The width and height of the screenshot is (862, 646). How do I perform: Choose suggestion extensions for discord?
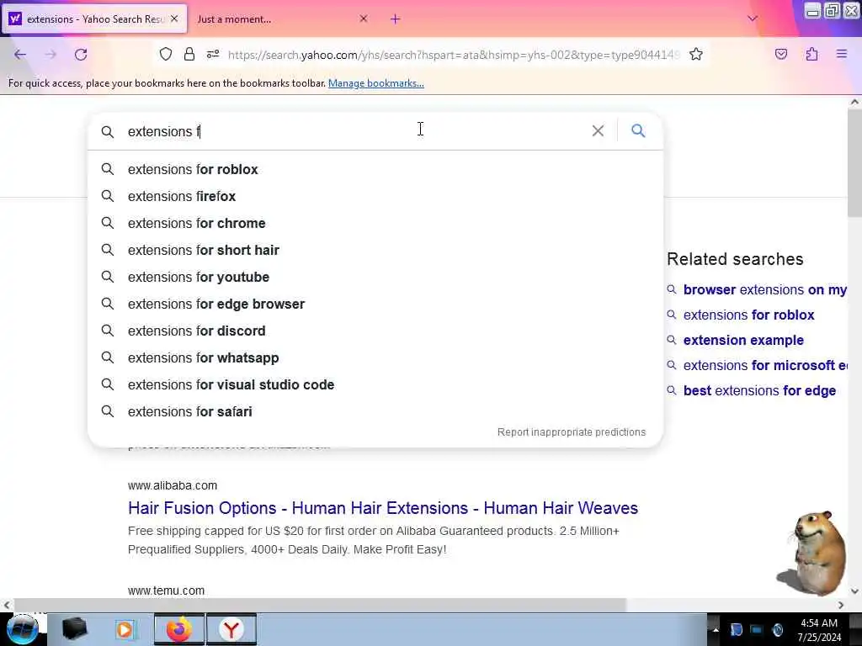pos(375,331)
